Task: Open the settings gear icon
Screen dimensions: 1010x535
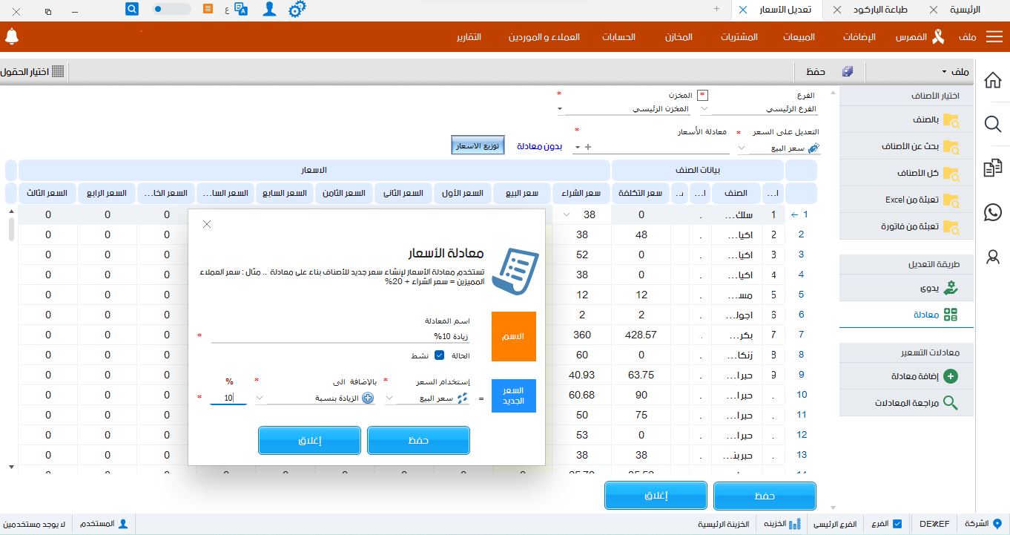Action: click(297, 10)
